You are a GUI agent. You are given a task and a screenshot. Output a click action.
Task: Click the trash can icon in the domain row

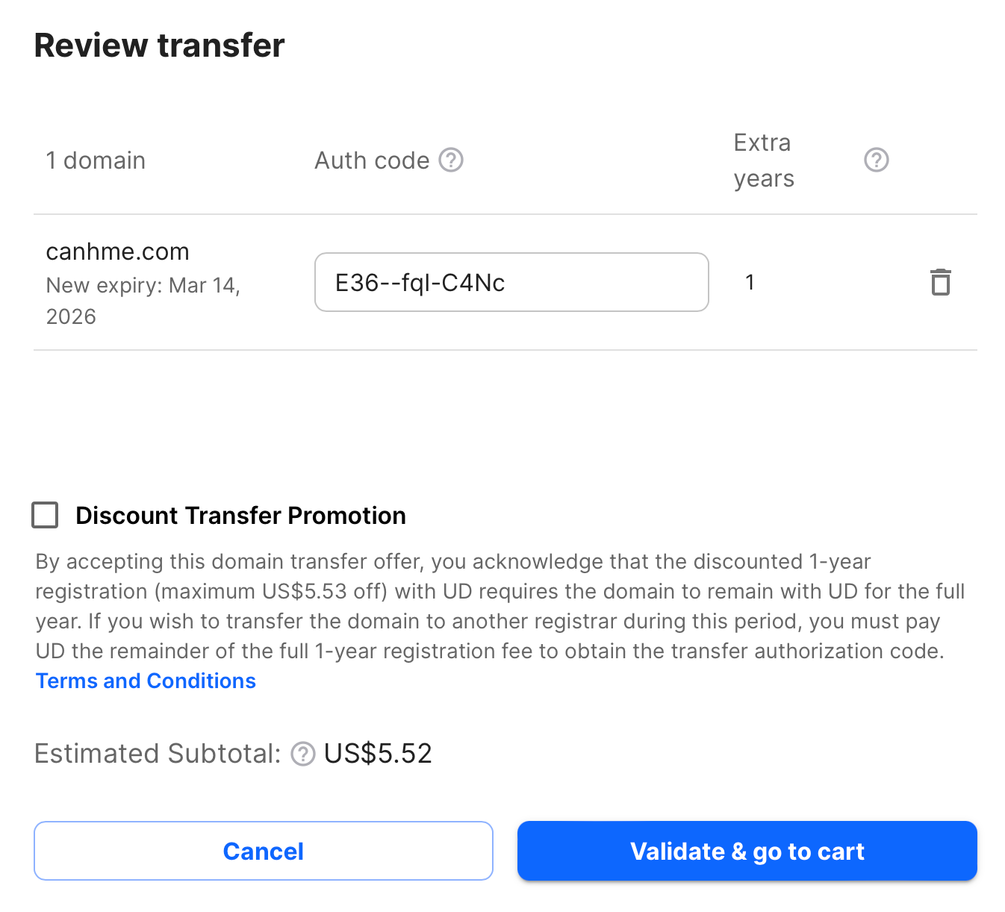pyautogui.click(x=941, y=282)
